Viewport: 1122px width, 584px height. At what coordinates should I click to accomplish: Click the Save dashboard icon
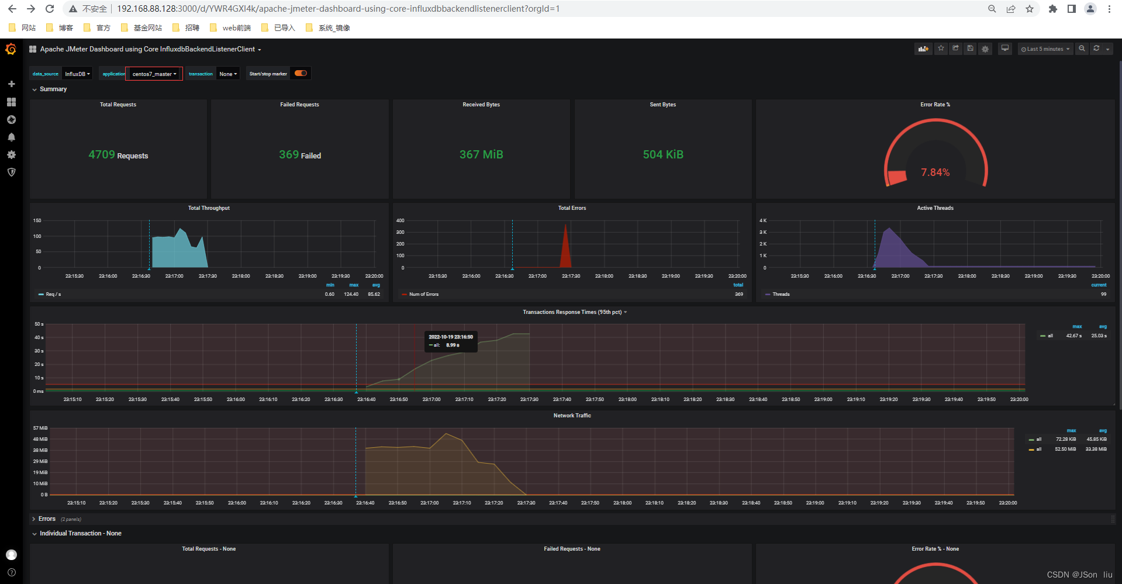970,49
